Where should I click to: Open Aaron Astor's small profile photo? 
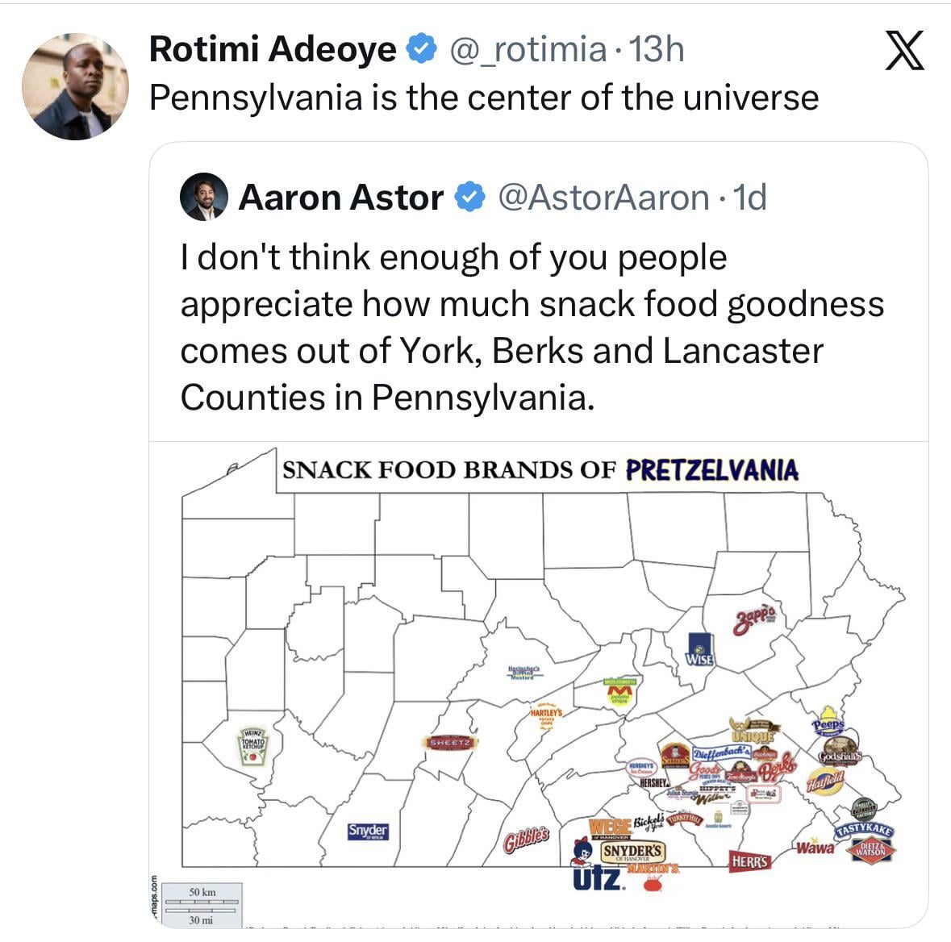[202, 198]
